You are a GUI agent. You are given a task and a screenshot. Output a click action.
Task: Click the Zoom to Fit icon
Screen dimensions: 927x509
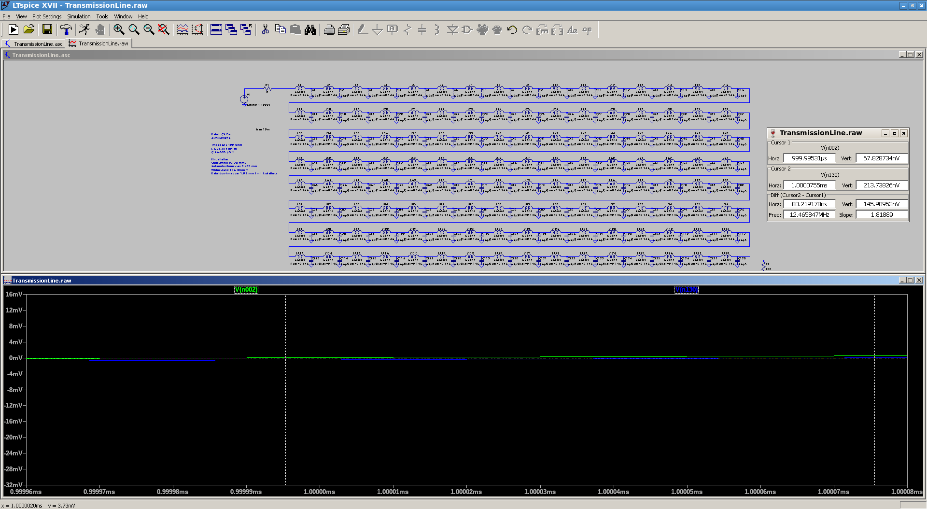pos(164,30)
